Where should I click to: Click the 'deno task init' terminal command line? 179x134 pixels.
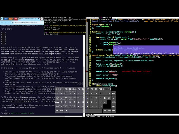[x=51, y=34]
